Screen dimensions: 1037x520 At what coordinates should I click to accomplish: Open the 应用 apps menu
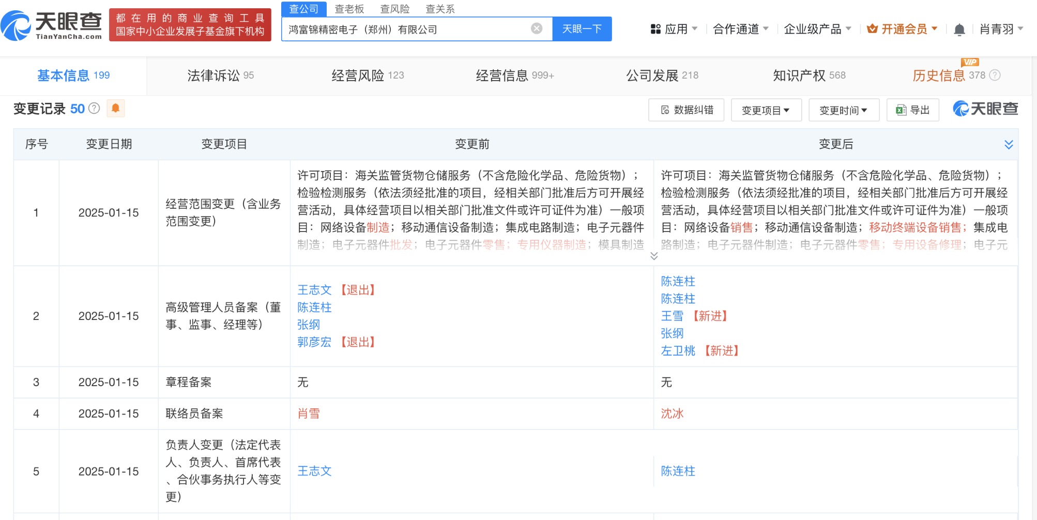click(x=674, y=29)
